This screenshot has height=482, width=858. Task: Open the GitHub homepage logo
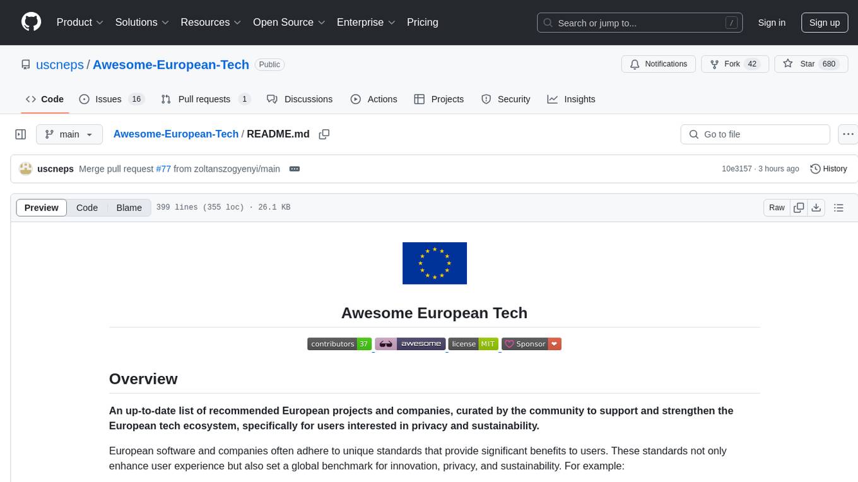click(x=31, y=22)
